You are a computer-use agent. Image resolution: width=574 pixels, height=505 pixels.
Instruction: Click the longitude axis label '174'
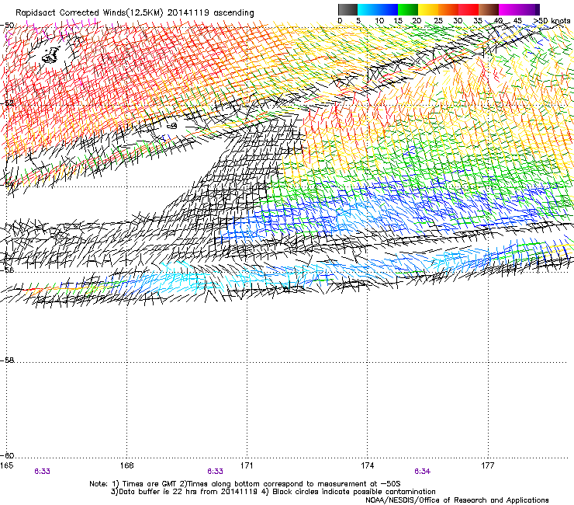click(x=367, y=465)
